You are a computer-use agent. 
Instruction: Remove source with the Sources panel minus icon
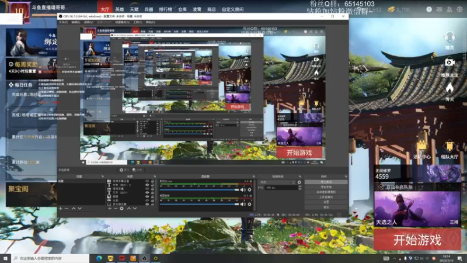tap(116, 209)
